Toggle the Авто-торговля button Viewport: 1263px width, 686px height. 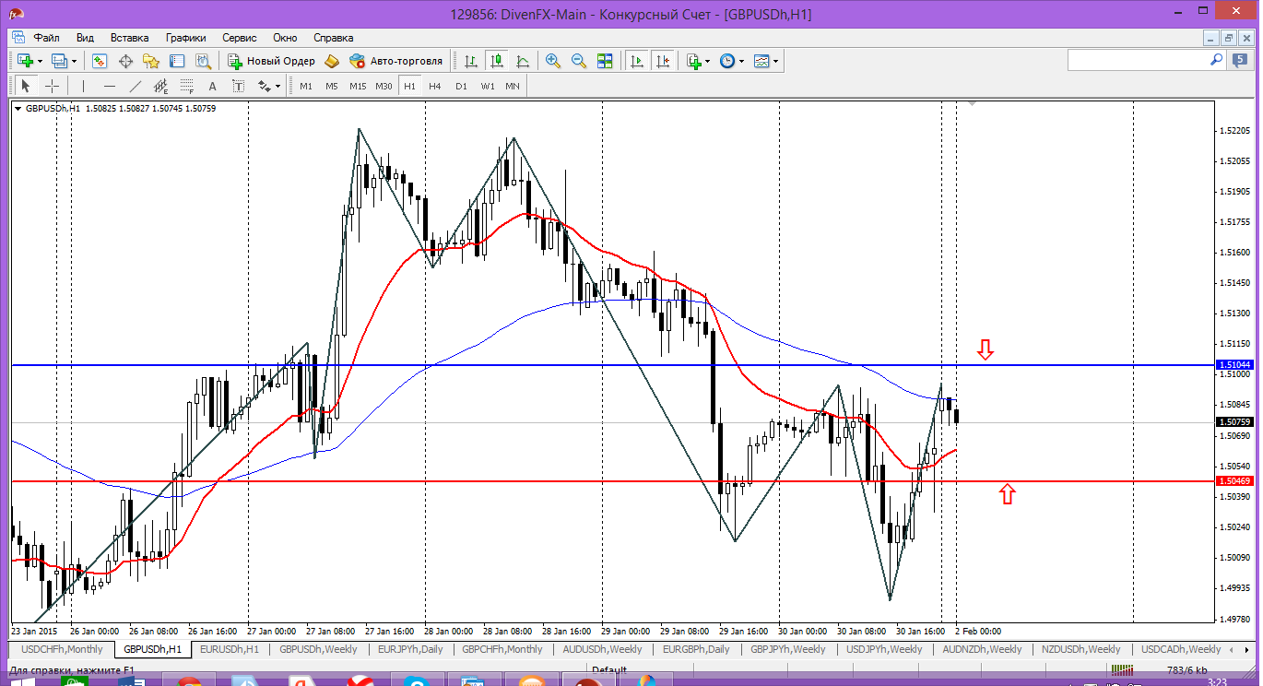[396, 61]
